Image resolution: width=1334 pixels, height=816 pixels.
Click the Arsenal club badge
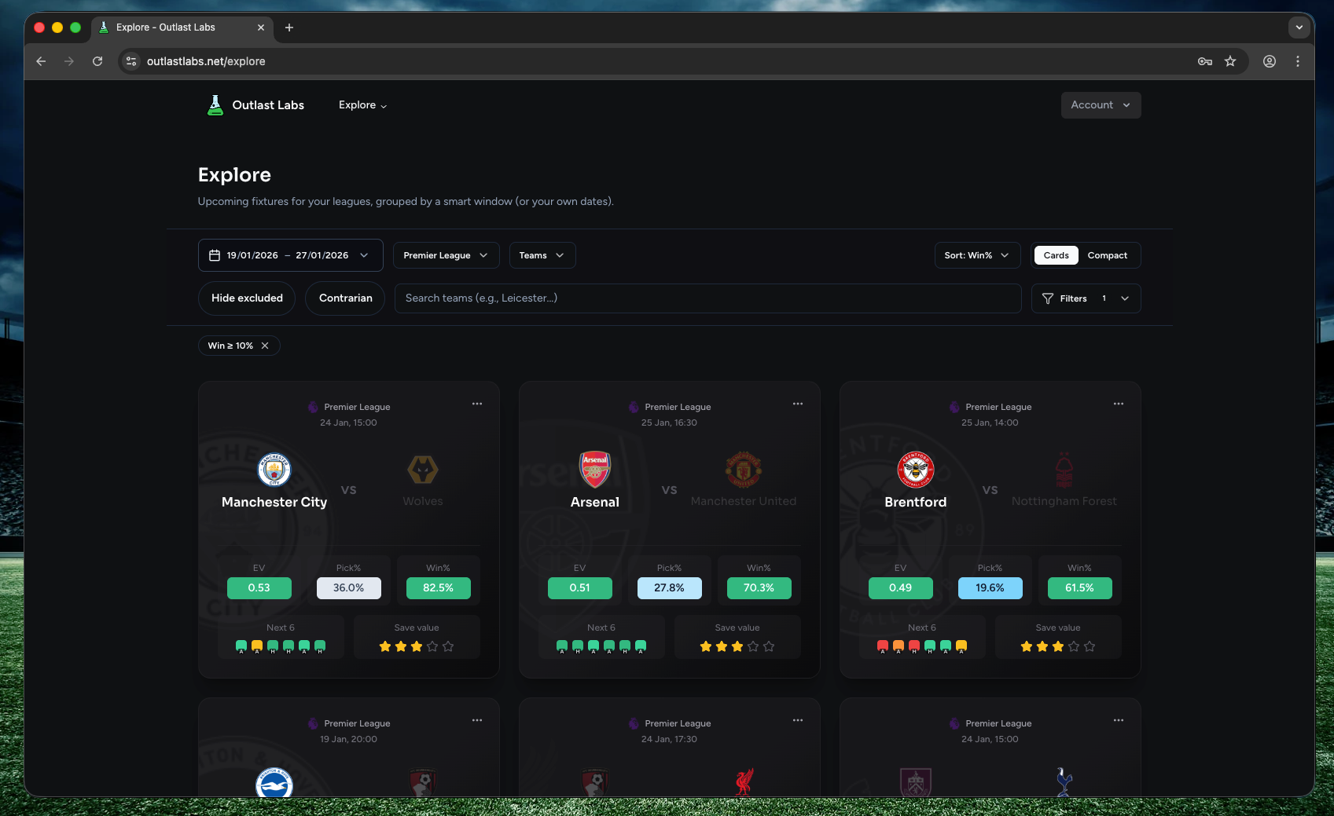[594, 470]
